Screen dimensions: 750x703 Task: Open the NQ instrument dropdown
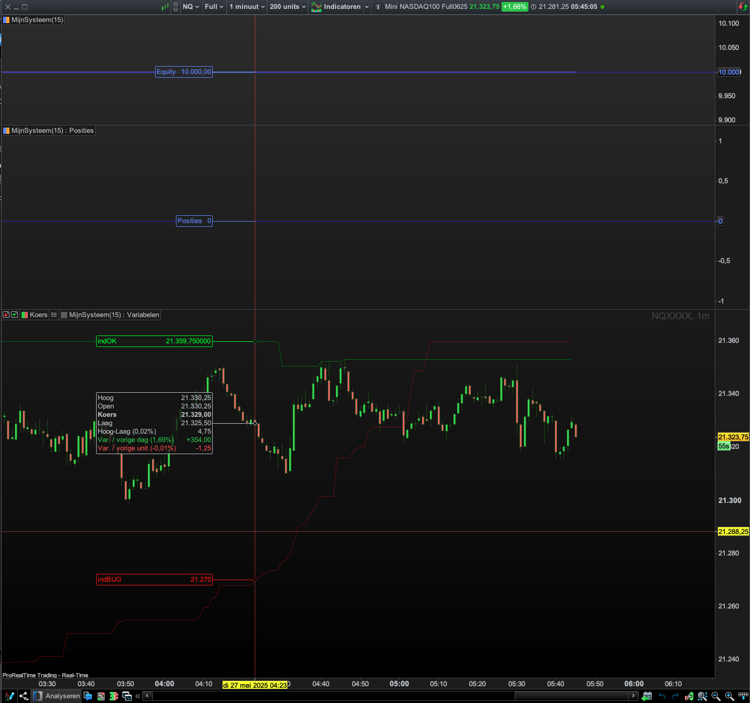pyautogui.click(x=191, y=7)
